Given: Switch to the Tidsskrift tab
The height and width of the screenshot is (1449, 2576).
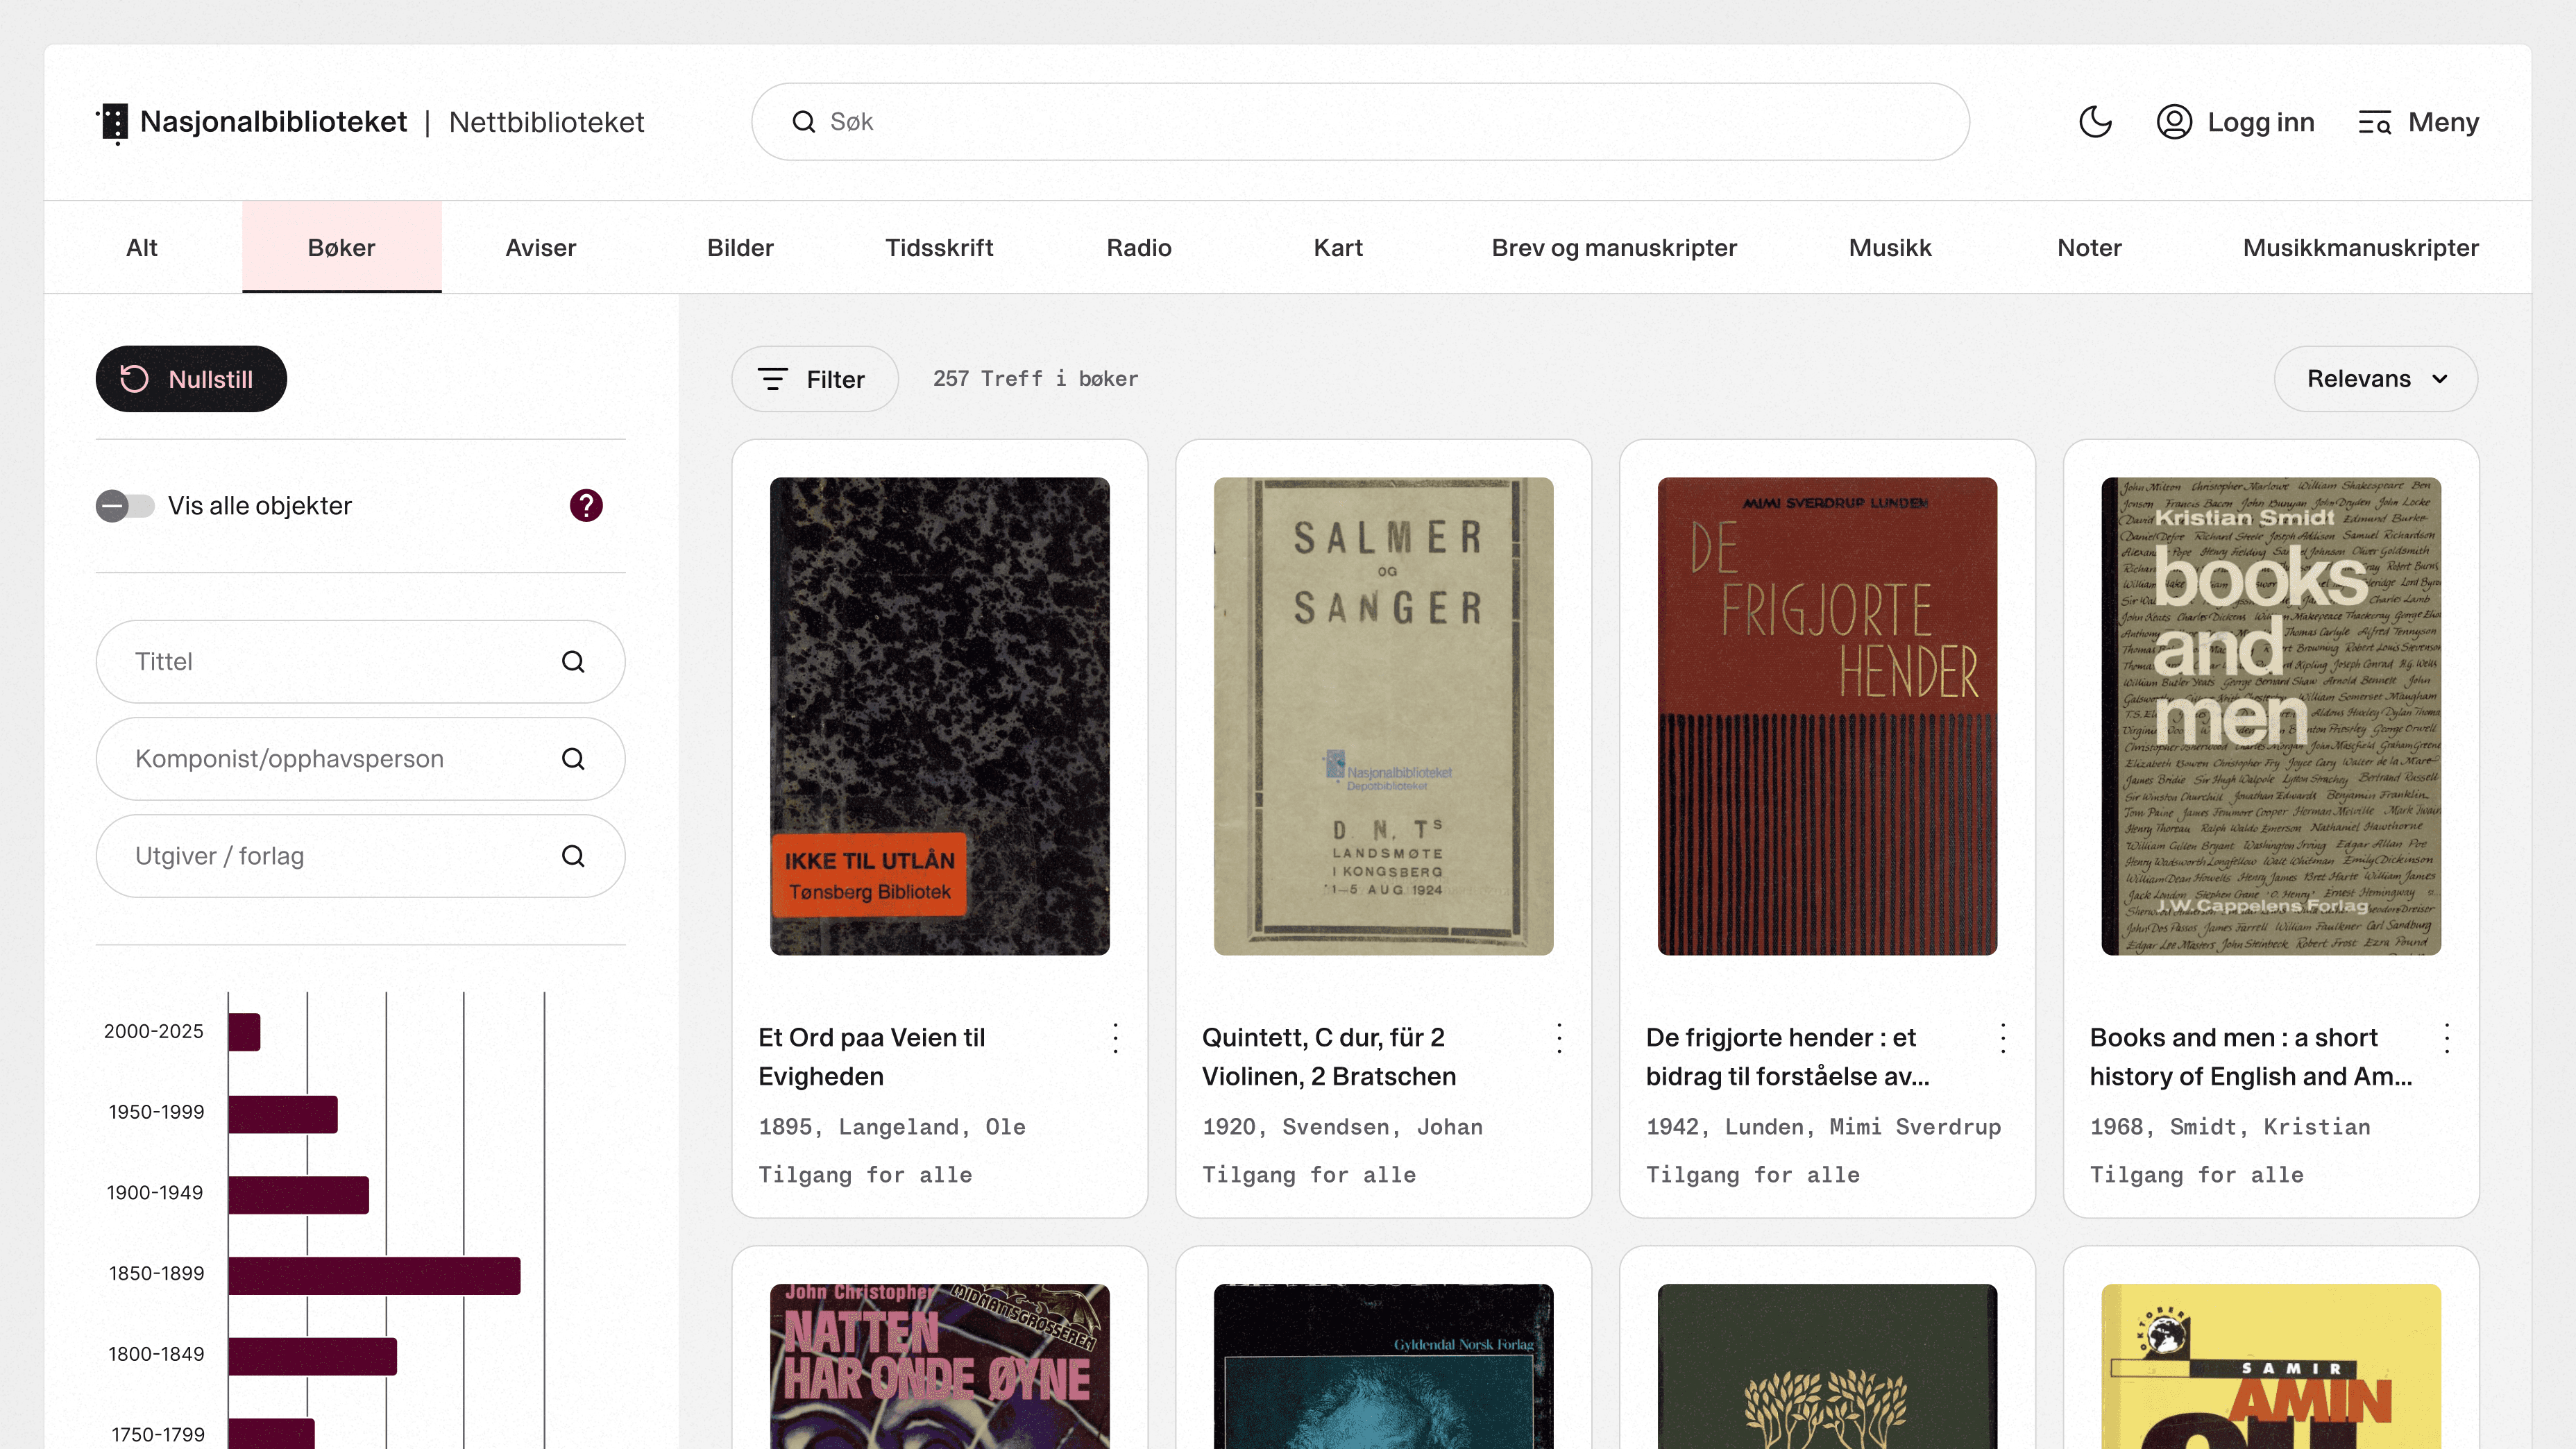Looking at the screenshot, I should 938,248.
